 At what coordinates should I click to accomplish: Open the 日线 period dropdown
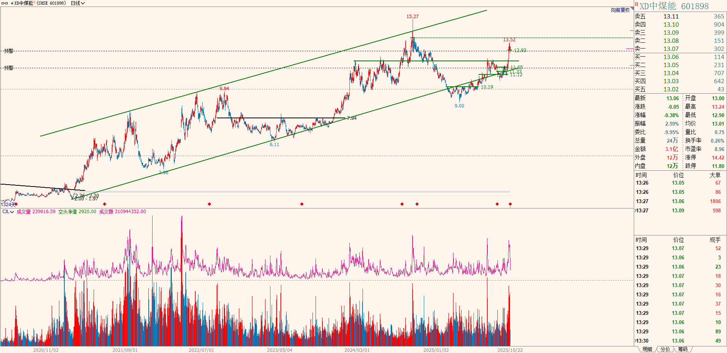[x=77, y=3]
